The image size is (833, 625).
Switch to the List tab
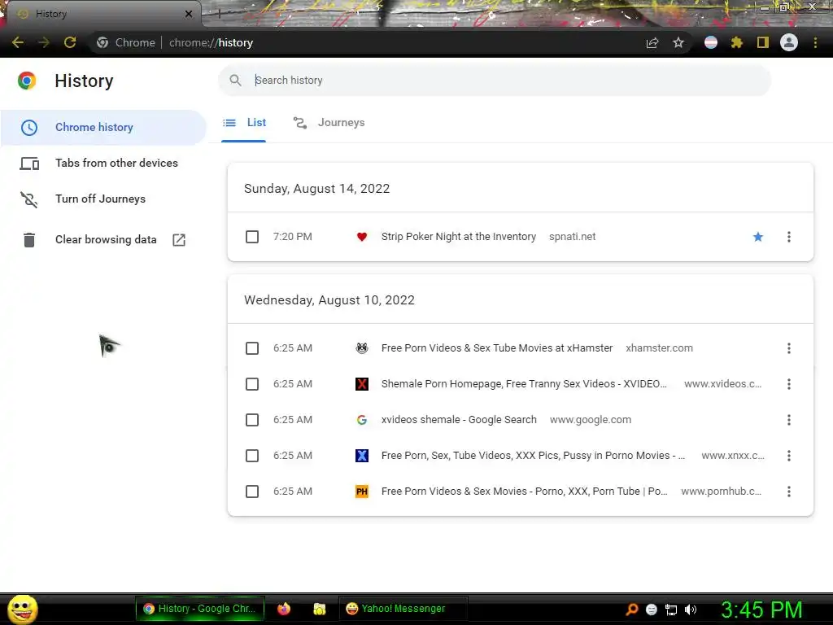(x=244, y=123)
